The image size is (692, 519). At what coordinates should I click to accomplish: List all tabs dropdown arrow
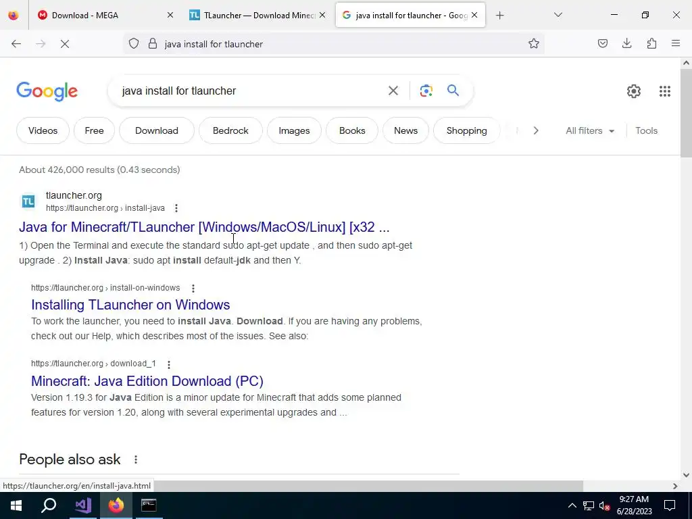pos(558,15)
